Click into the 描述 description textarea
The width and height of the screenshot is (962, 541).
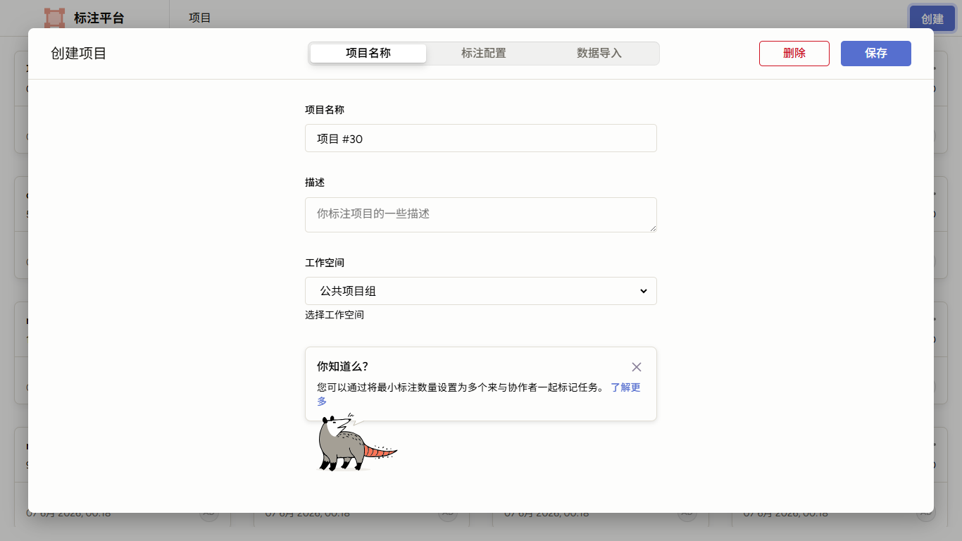click(481, 215)
